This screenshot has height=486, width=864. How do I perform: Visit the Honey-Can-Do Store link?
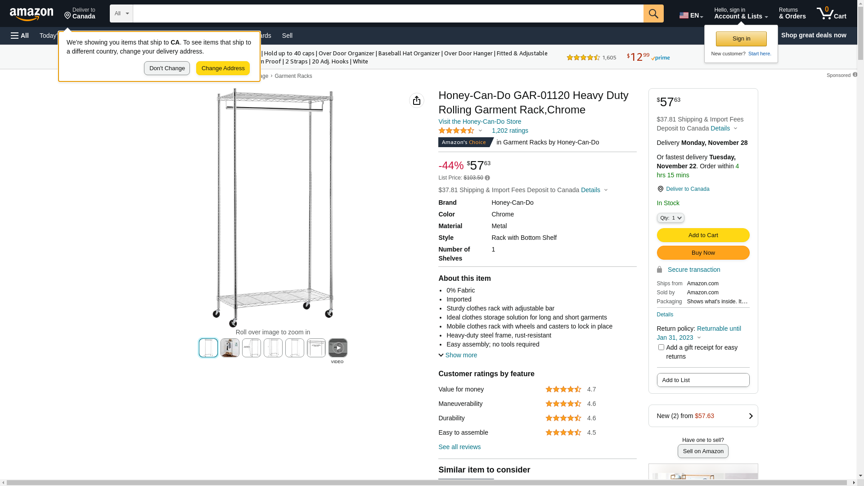click(480, 121)
